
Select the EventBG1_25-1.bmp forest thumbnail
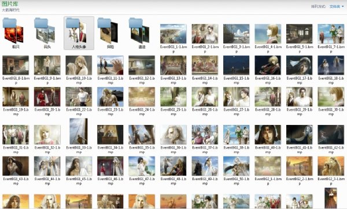173,97
